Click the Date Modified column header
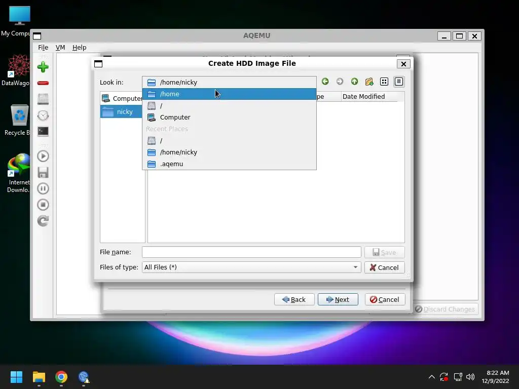 (369, 97)
